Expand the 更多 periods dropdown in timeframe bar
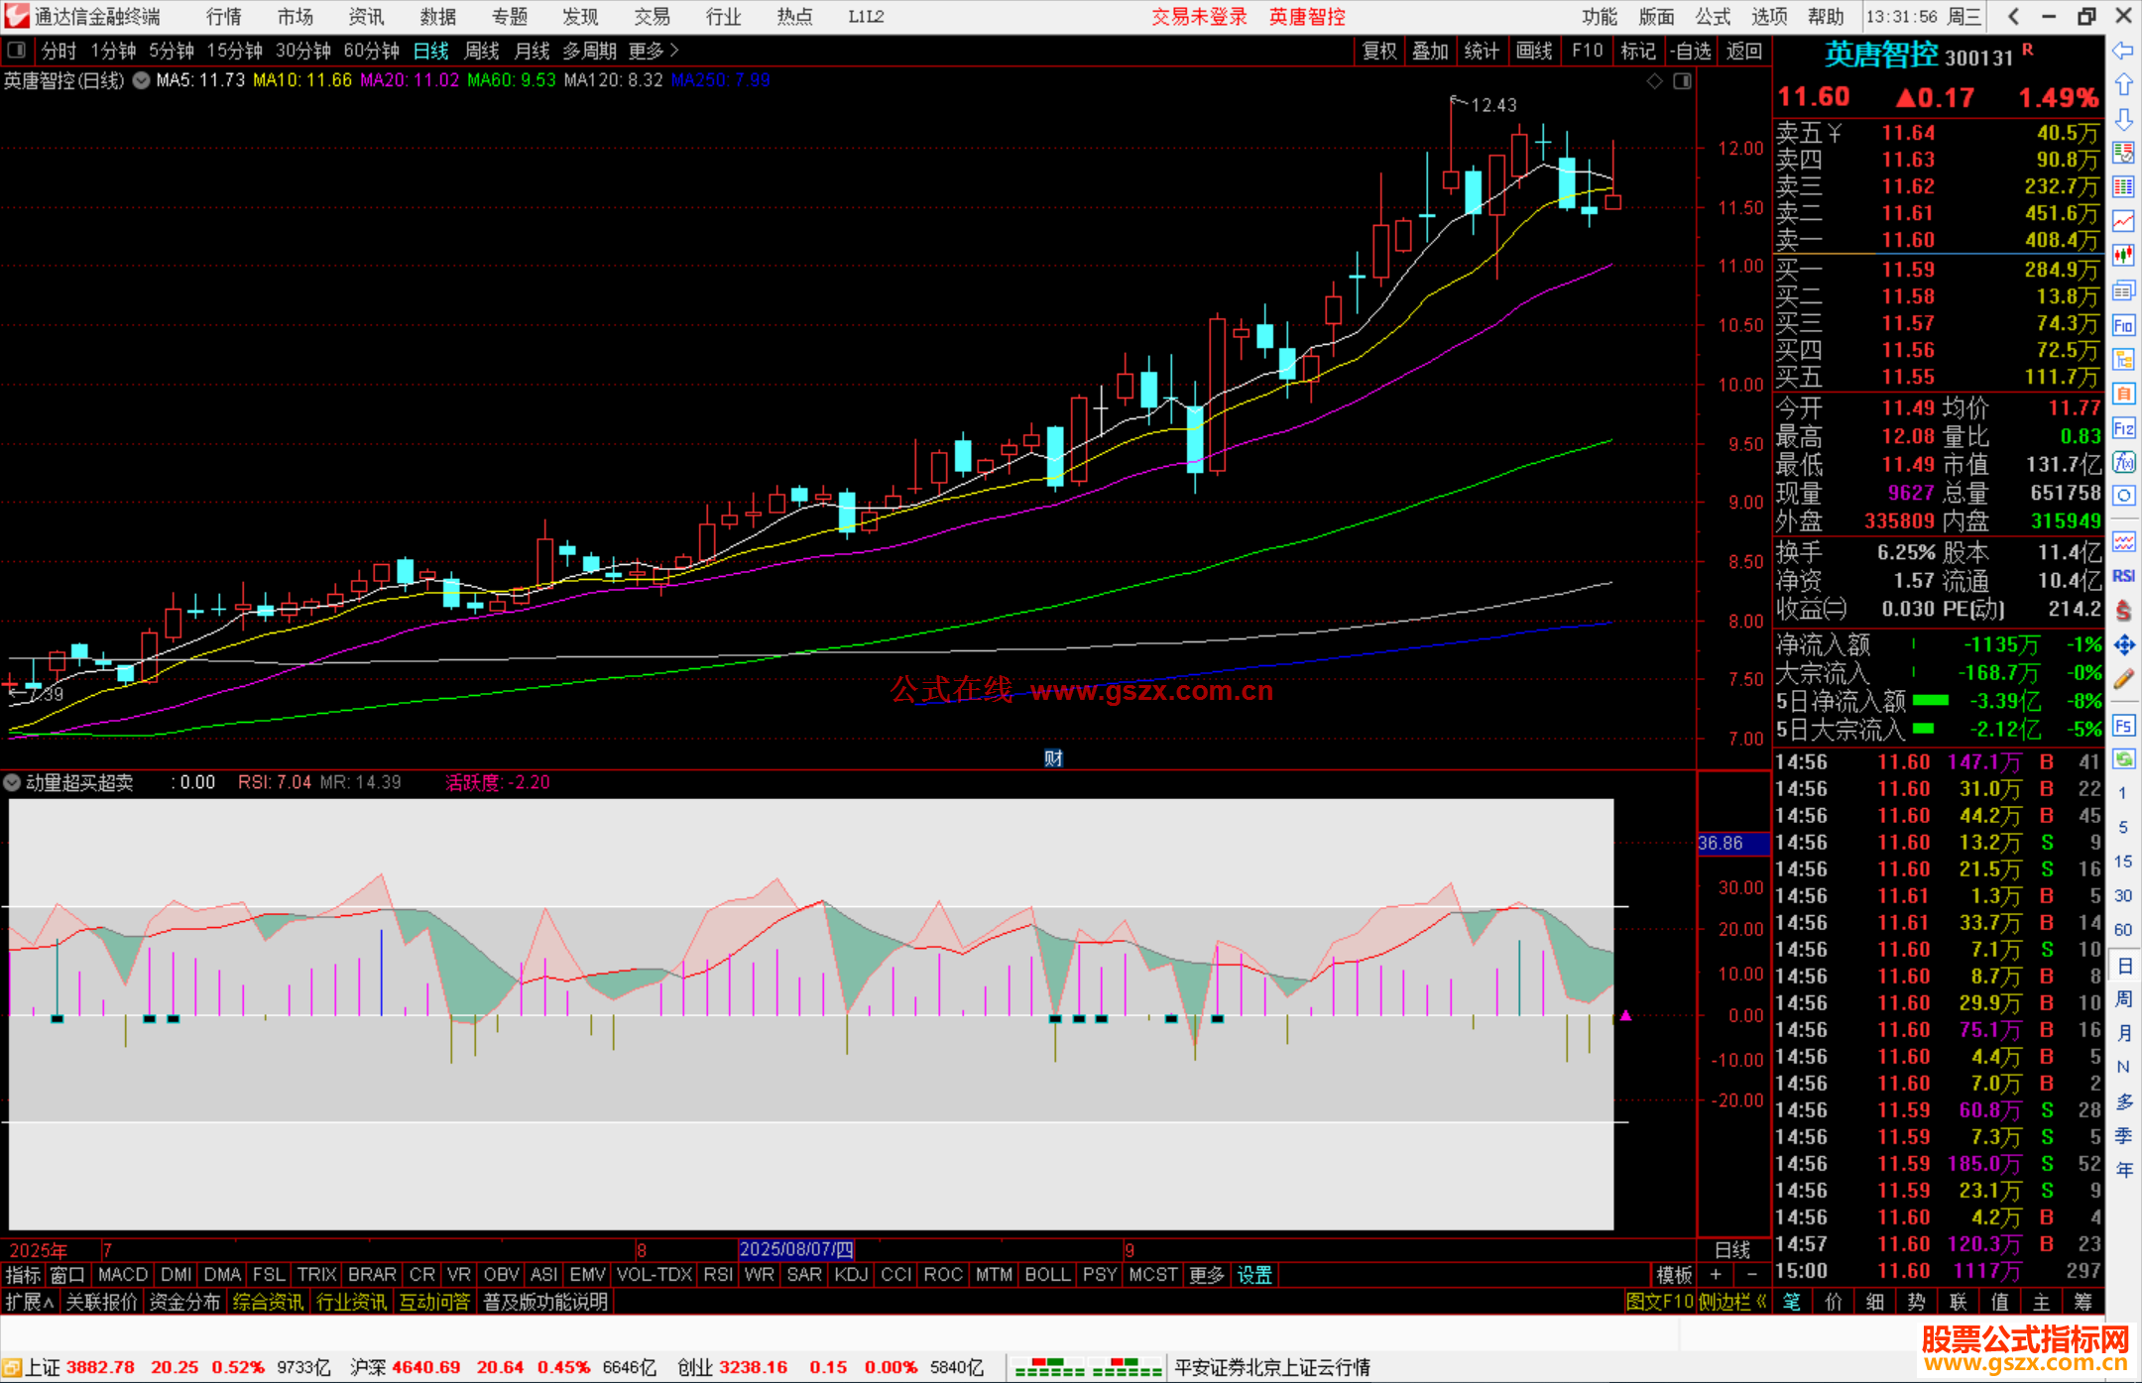The image size is (2142, 1383). [654, 51]
